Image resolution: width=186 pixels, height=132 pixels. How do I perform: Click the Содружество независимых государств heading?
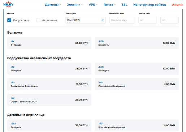[39, 58]
